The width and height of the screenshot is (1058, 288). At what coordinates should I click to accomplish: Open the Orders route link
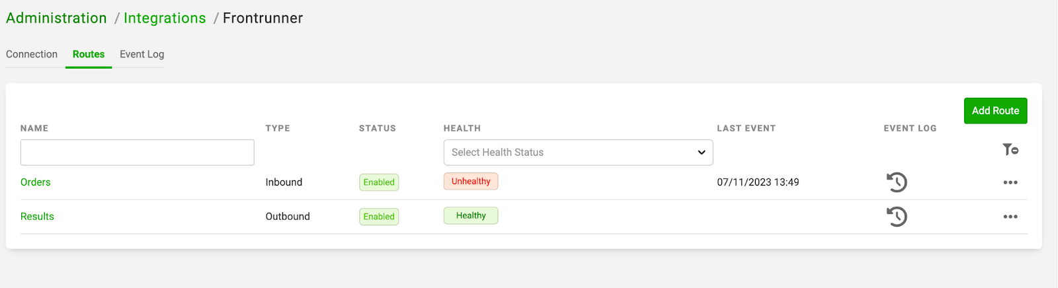(36, 182)
